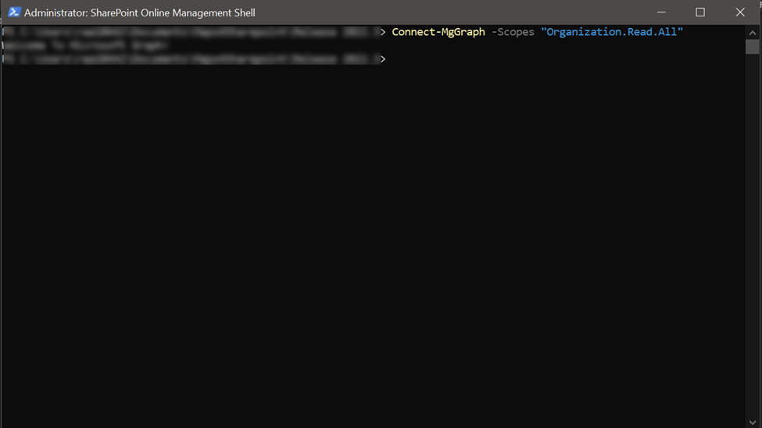Open the PowerShell window system menu icon
The width and height of the screenshot is (762, 428).
coord(14,12)
